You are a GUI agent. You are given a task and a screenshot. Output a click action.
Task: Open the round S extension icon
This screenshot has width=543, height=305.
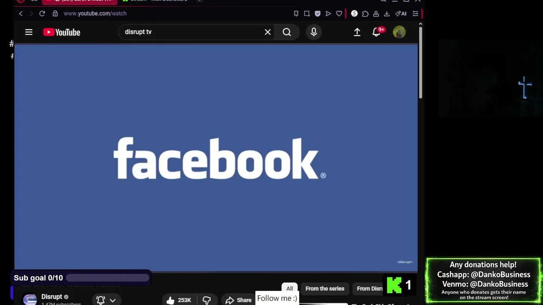click(x=354, y=14)
